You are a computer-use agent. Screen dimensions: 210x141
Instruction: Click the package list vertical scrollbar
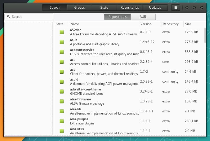(x=205, y=35)
